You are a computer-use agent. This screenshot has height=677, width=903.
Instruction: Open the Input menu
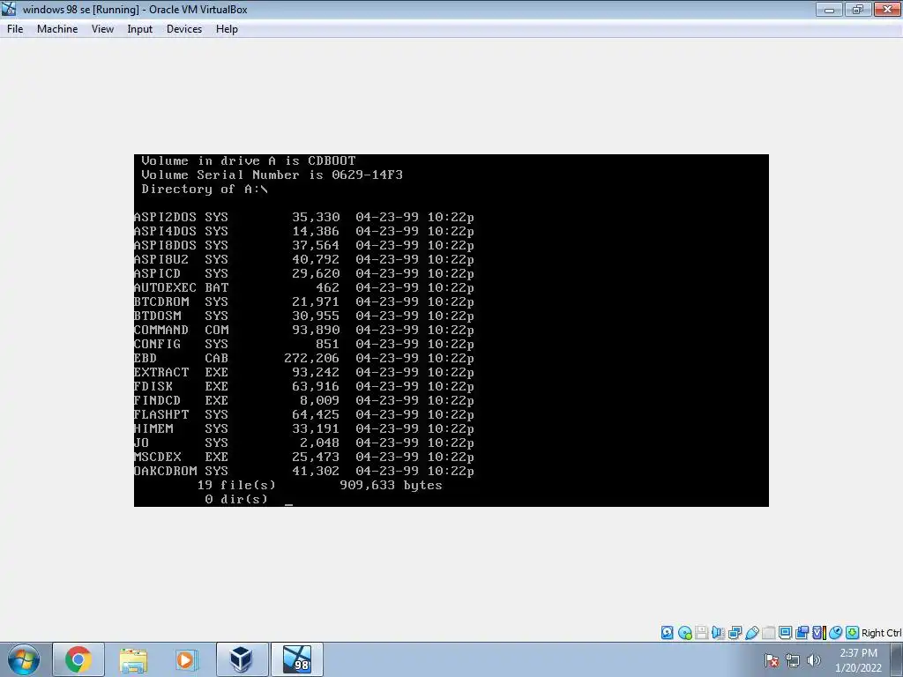click(140, 29)
